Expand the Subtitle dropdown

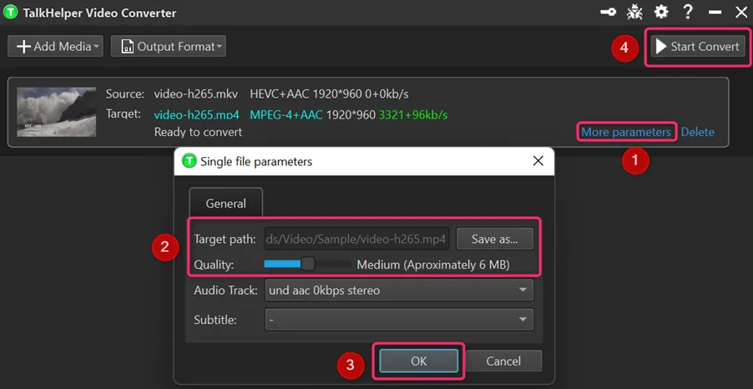click(399, 320)
